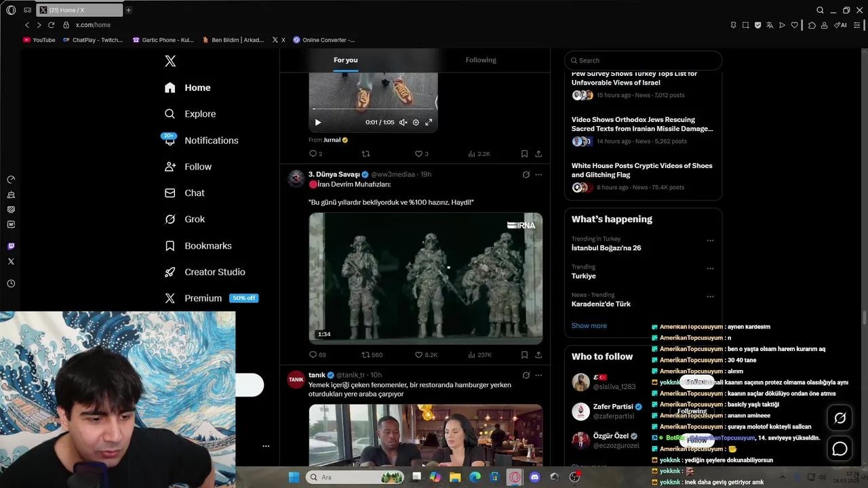Viewport: 868px width, 488px height.
Task: Open Grok explain on 3. Dünya Savaşı post
Action: 526,175
